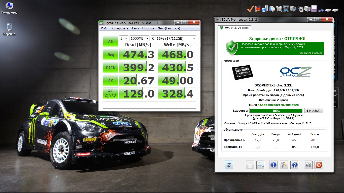Open the Помощь menu
Viewport: 344px width, 193px height.
(x=148, y=28)
